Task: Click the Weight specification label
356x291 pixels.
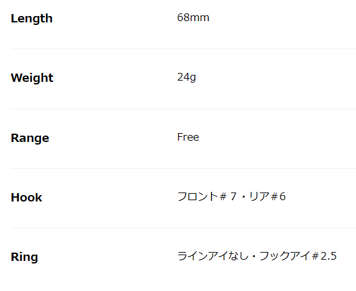Action: click(x=32, y=78)
